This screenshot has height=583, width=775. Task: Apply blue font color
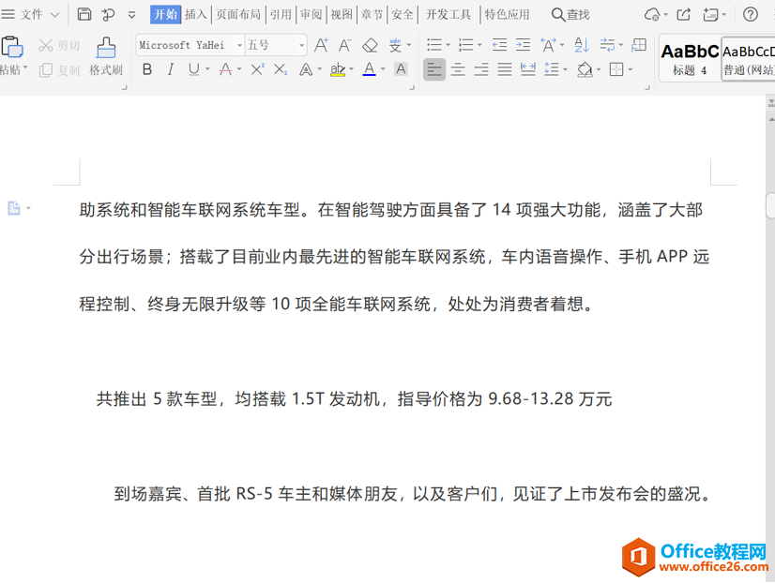[x=370, y=69]
